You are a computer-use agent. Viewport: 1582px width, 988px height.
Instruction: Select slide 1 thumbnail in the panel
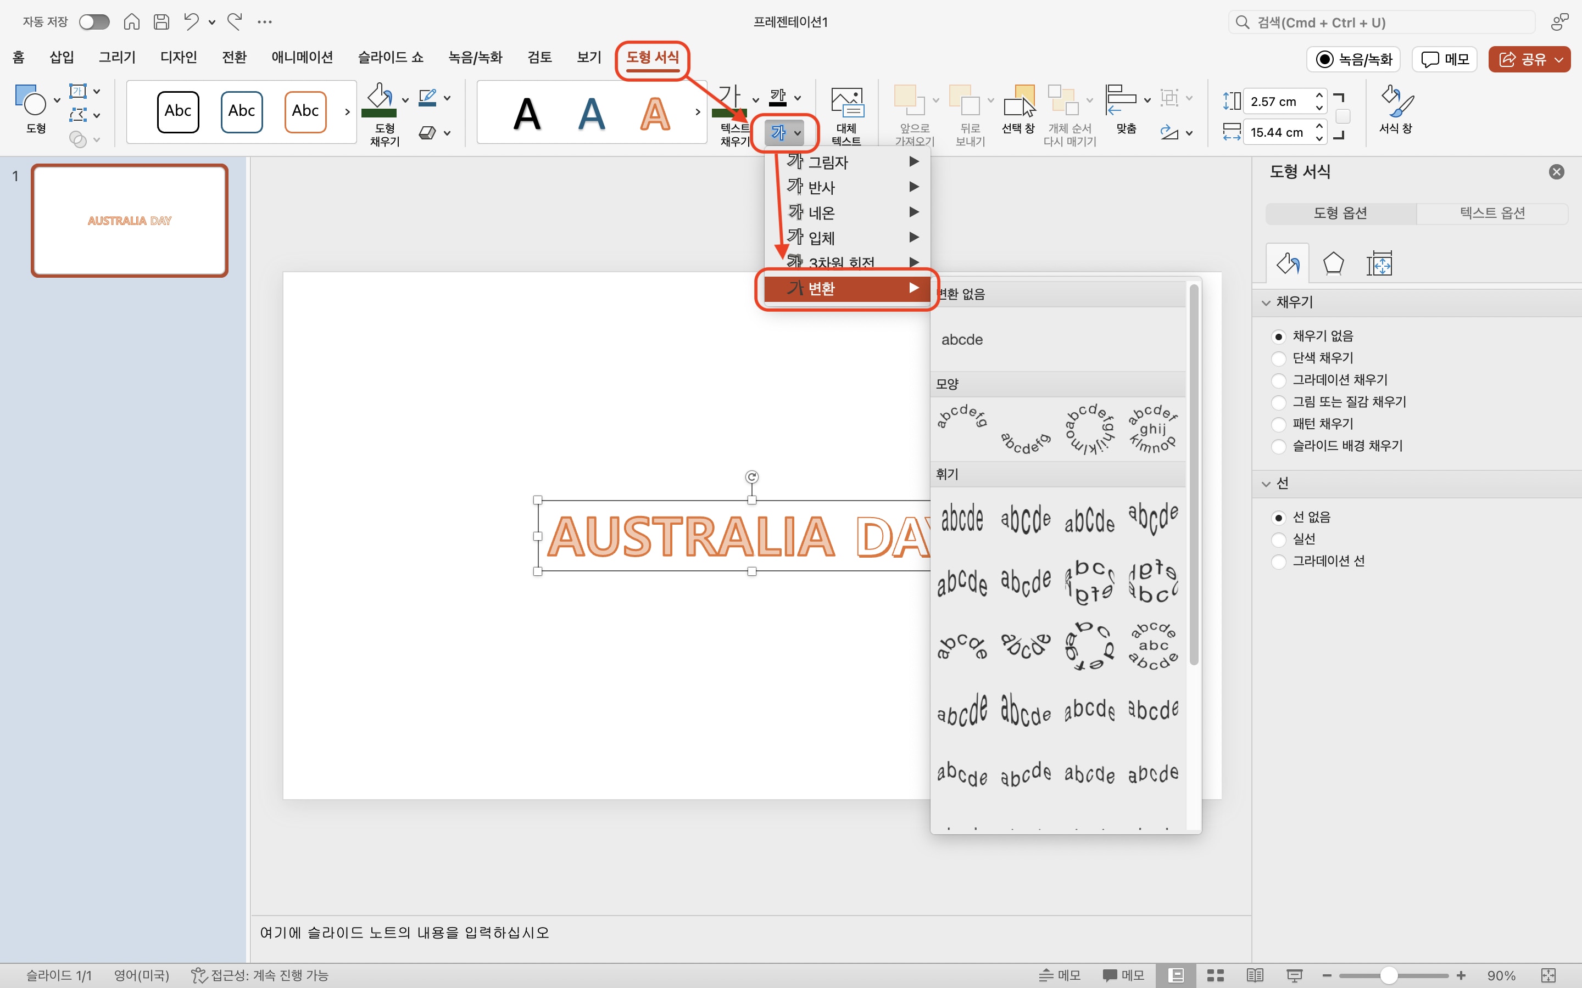129,220
